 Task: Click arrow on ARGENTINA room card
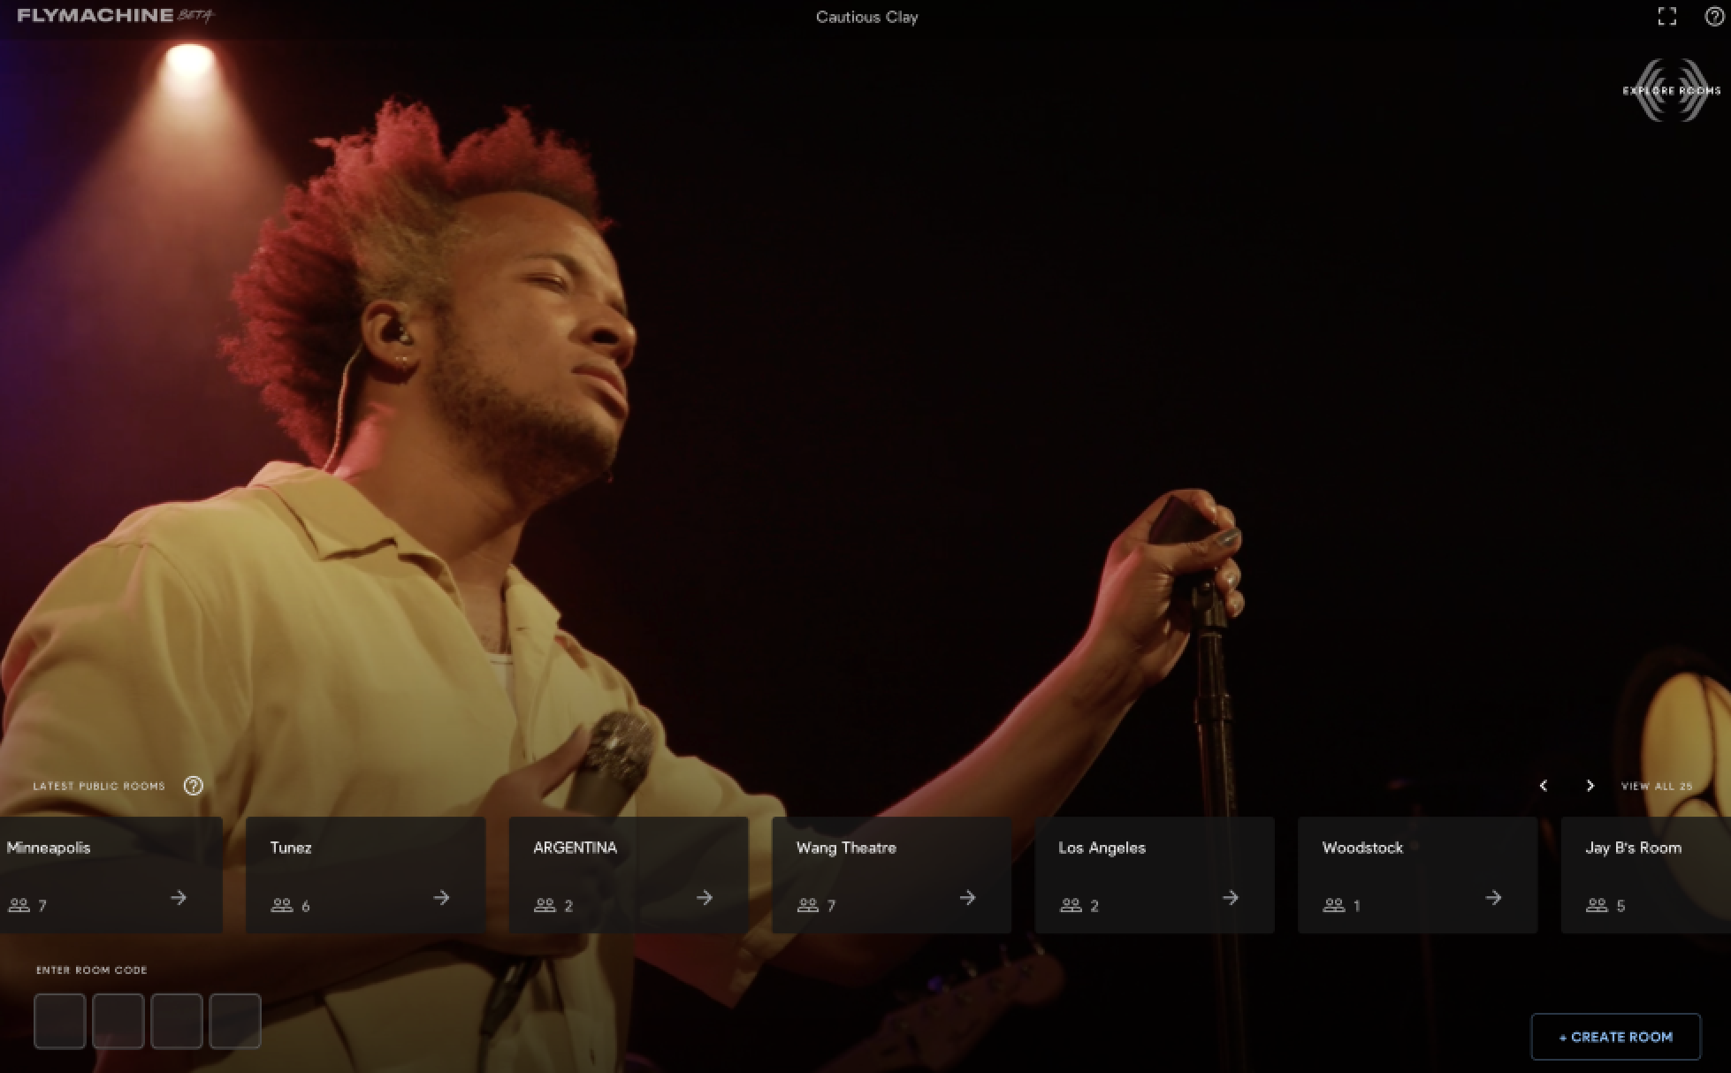tap(704, 898)
